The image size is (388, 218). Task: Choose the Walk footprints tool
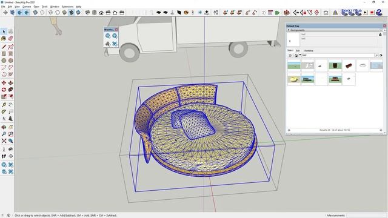(4, 156)
